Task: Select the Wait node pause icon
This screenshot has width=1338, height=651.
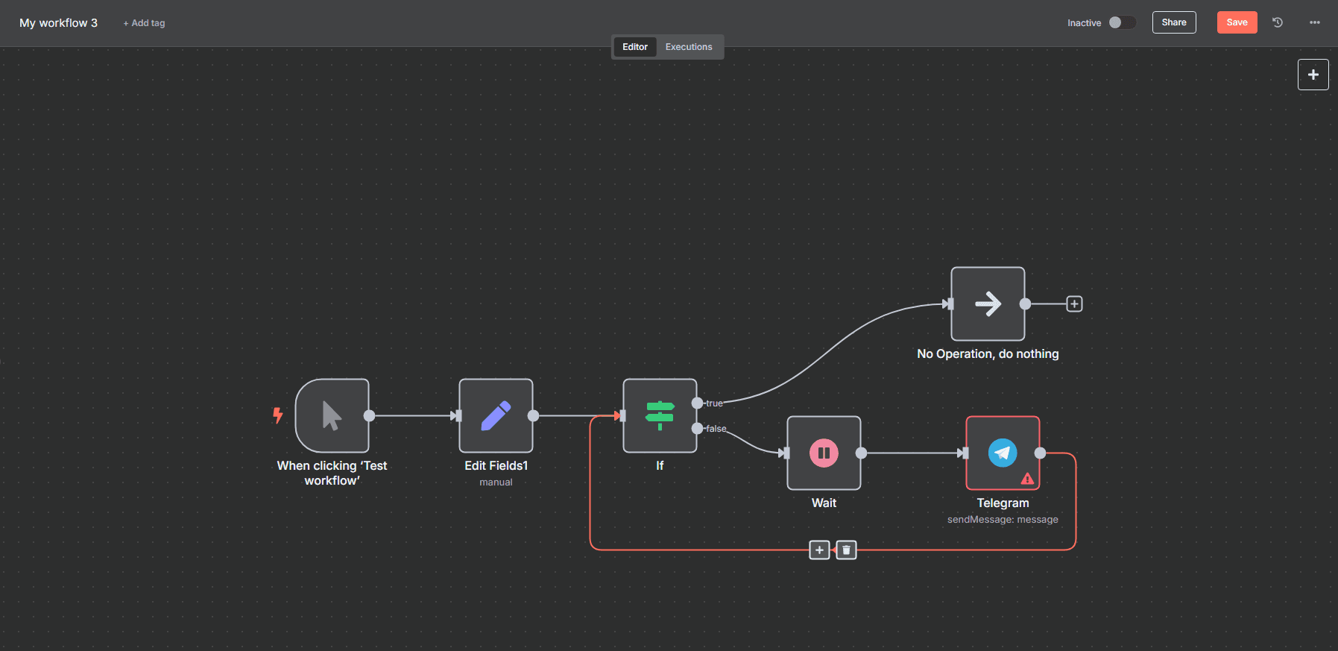Action: [824, 453]
